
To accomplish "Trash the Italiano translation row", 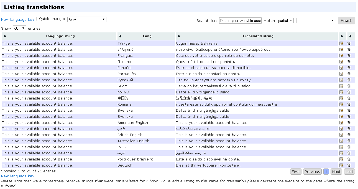I will point(349,62).
